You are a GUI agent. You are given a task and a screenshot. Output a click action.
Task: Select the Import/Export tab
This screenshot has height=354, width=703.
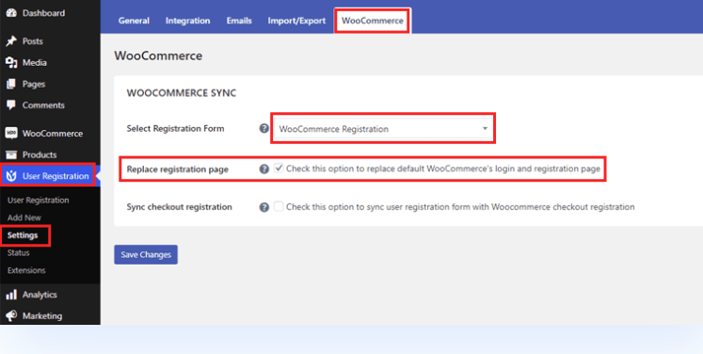[296, 21]
